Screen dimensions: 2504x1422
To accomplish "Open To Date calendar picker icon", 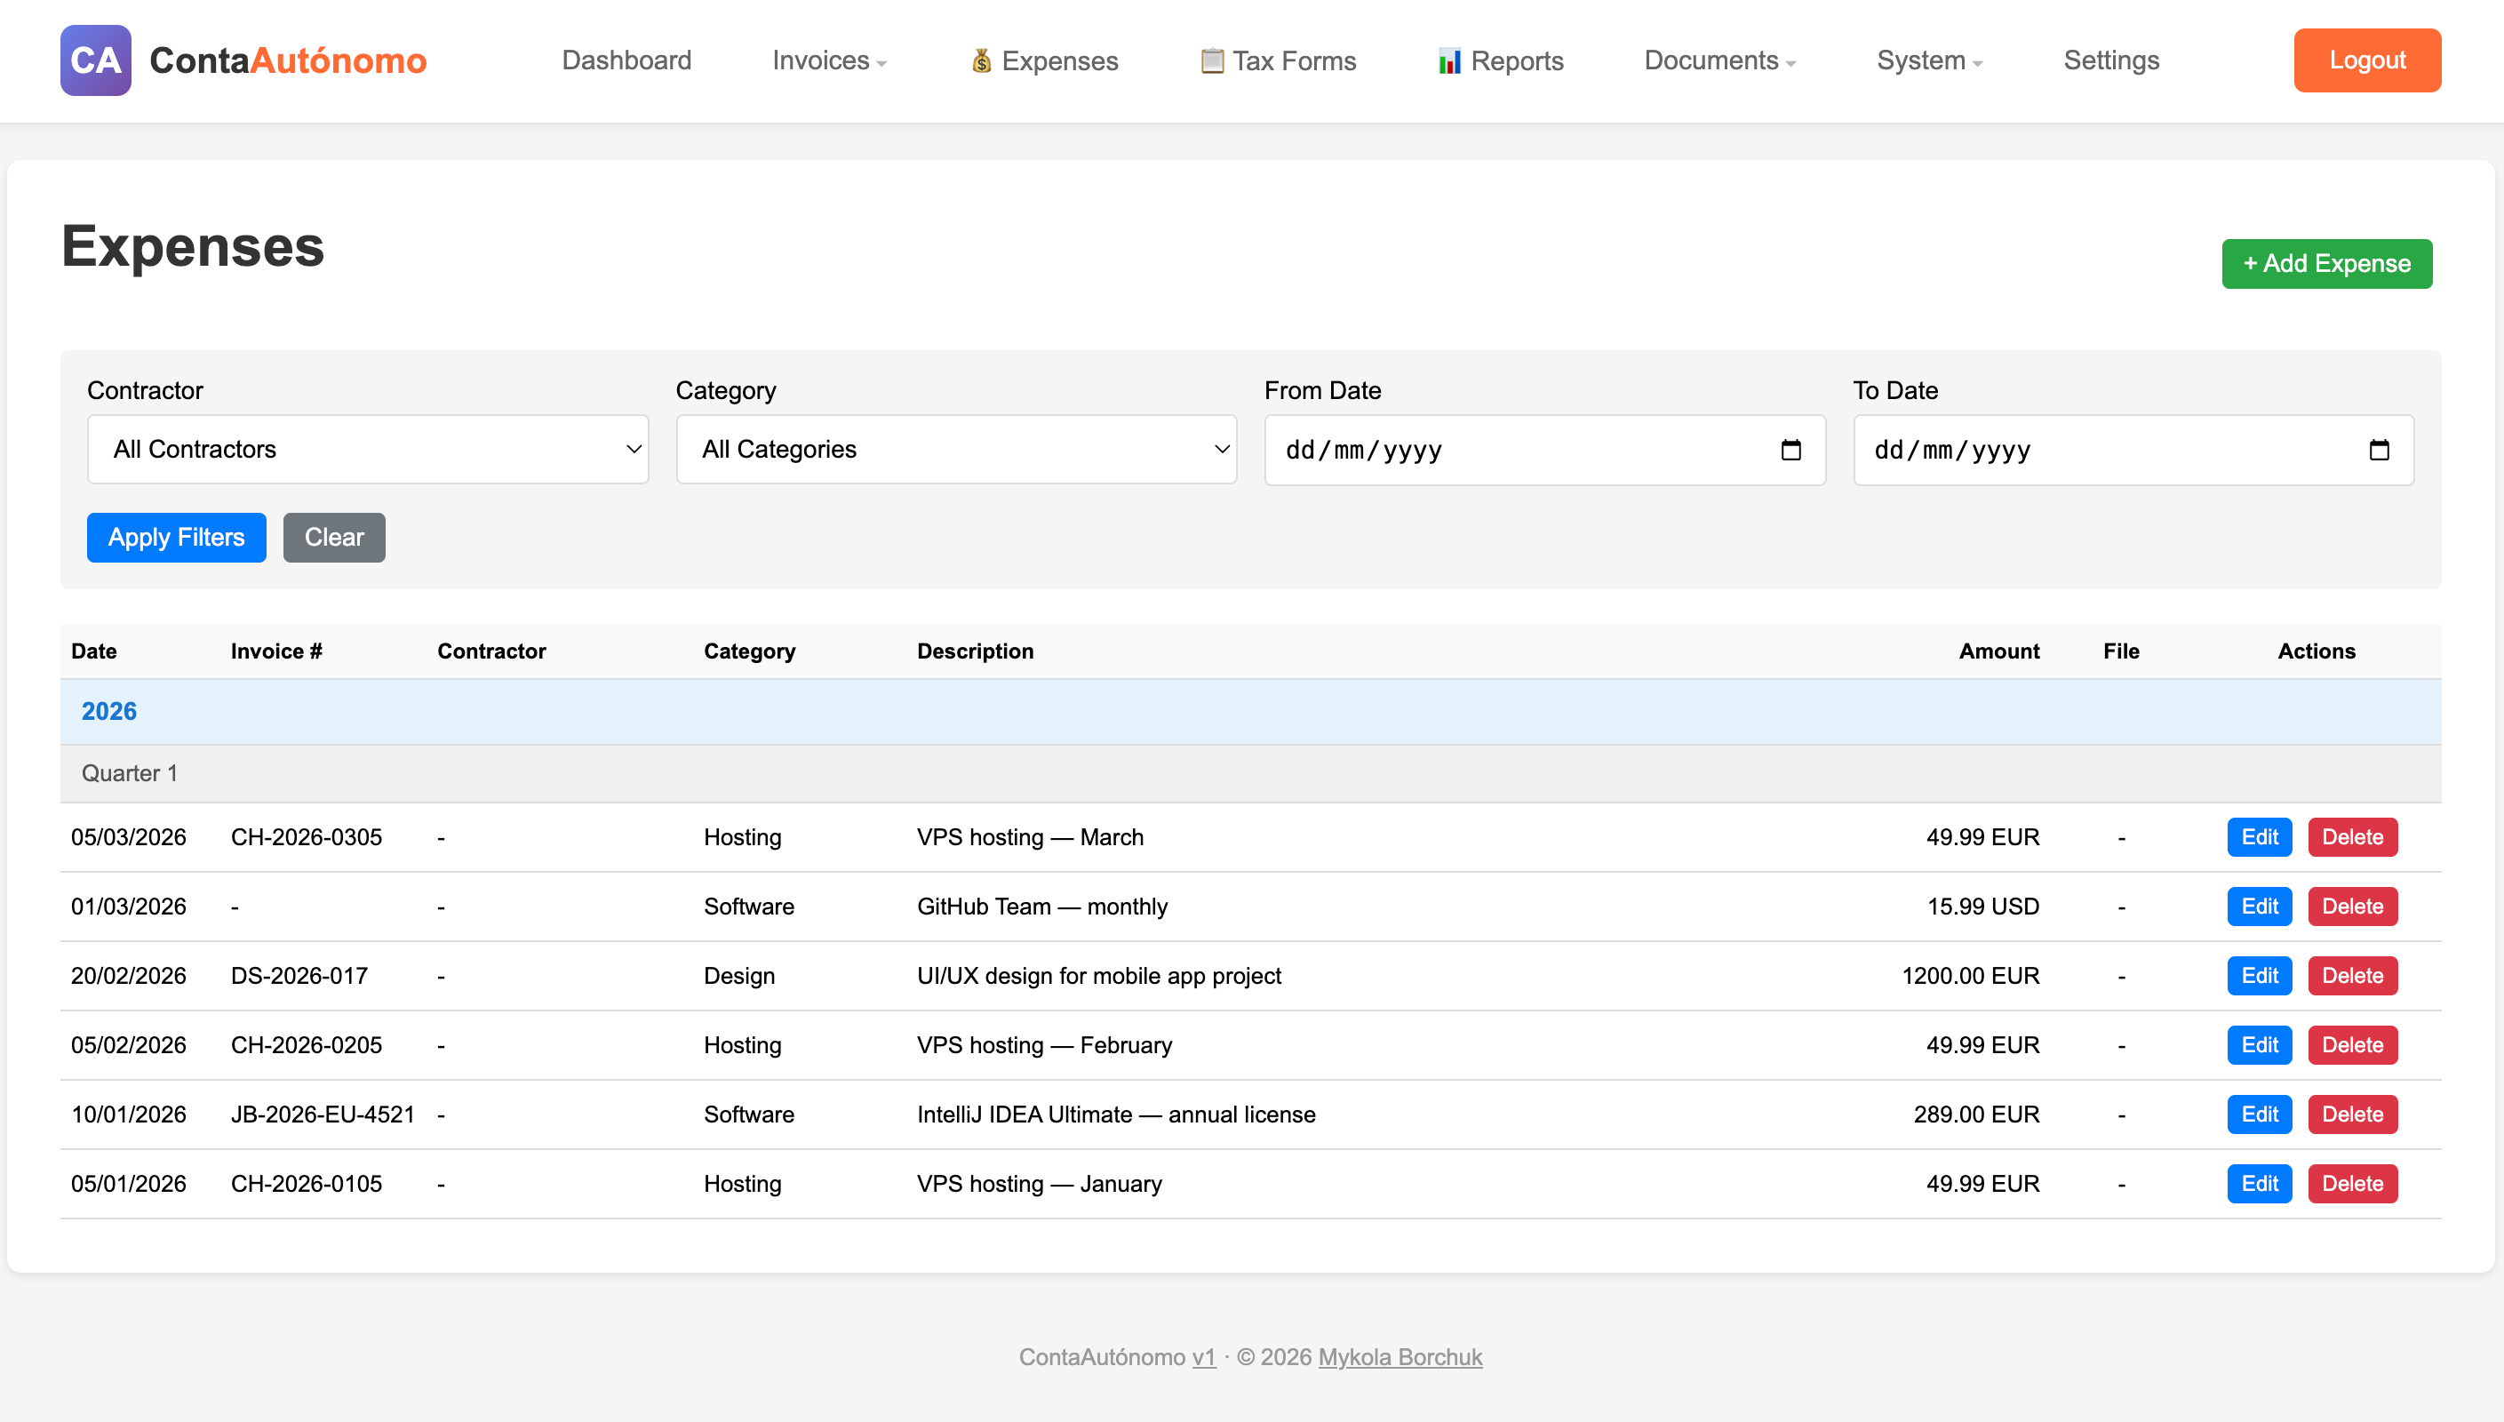I will point(2379,451).
